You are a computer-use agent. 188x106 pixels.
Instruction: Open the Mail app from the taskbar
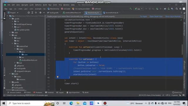click(x=85, y=103)
